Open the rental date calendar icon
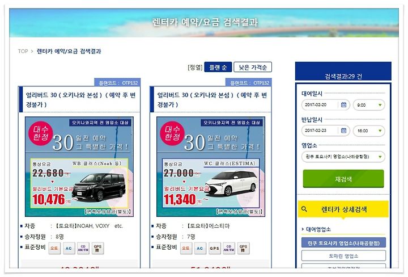The height and width of the screenshot is (277, 408). point(344,105)
